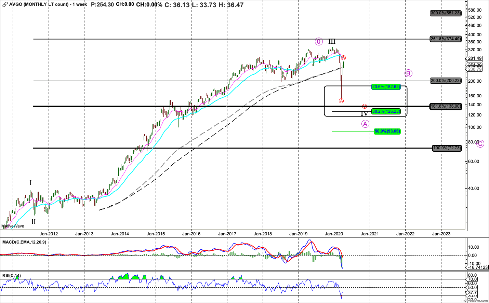Click the MACD(C,EMA,12,26,9) study label
489x303 pixels.
(24, 242)
